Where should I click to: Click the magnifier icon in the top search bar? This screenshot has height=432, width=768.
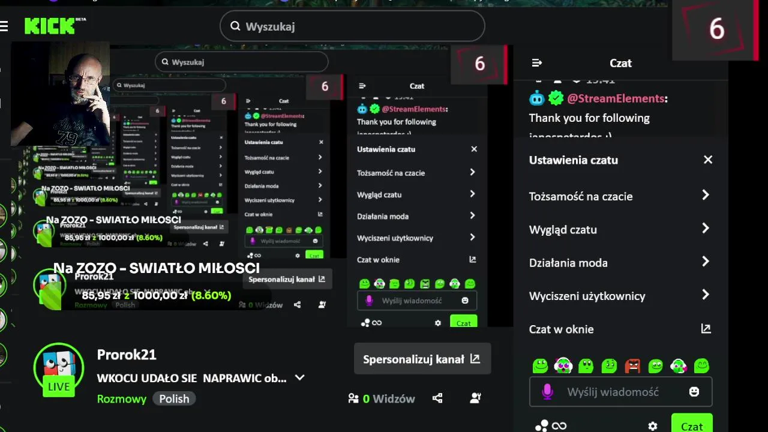pos(235,26)
